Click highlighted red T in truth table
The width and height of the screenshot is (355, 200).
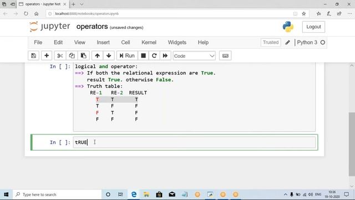click(x=98, y=99)
